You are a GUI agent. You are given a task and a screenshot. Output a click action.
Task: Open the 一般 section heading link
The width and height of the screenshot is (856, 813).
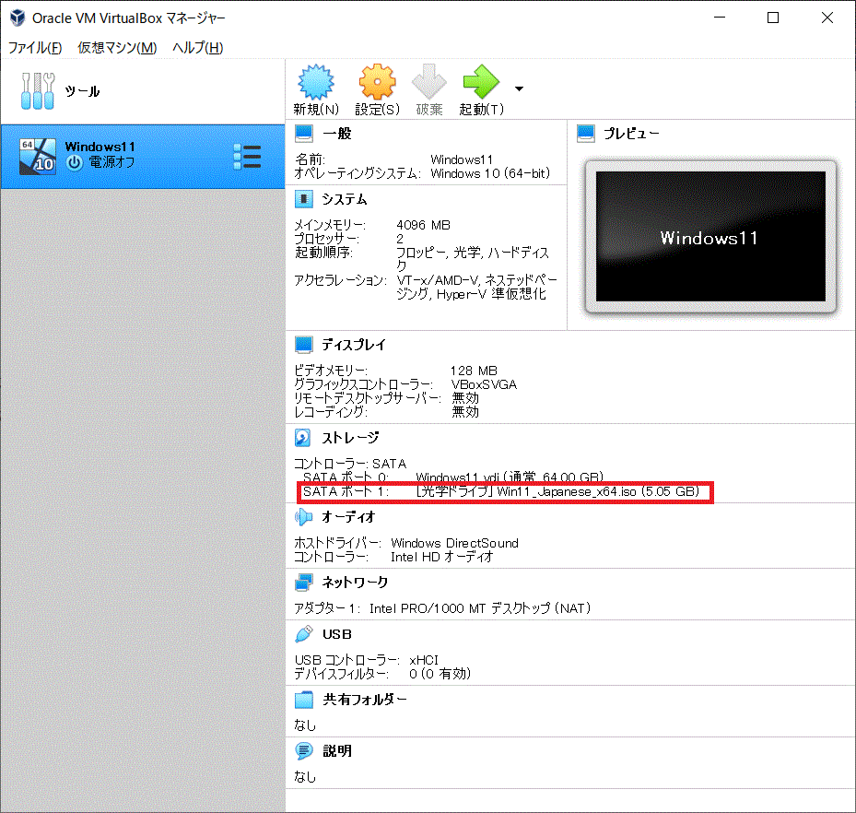point(337,134)
